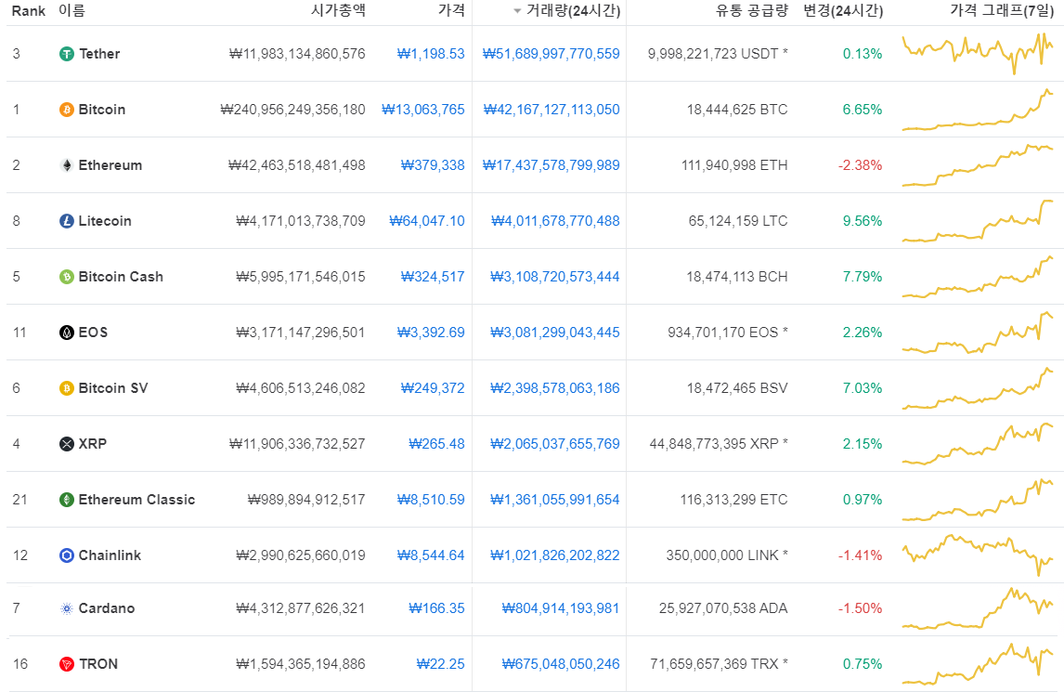Select supply 350,000,000 LINK
The image size is (1064, 692).
click(727, 555)
